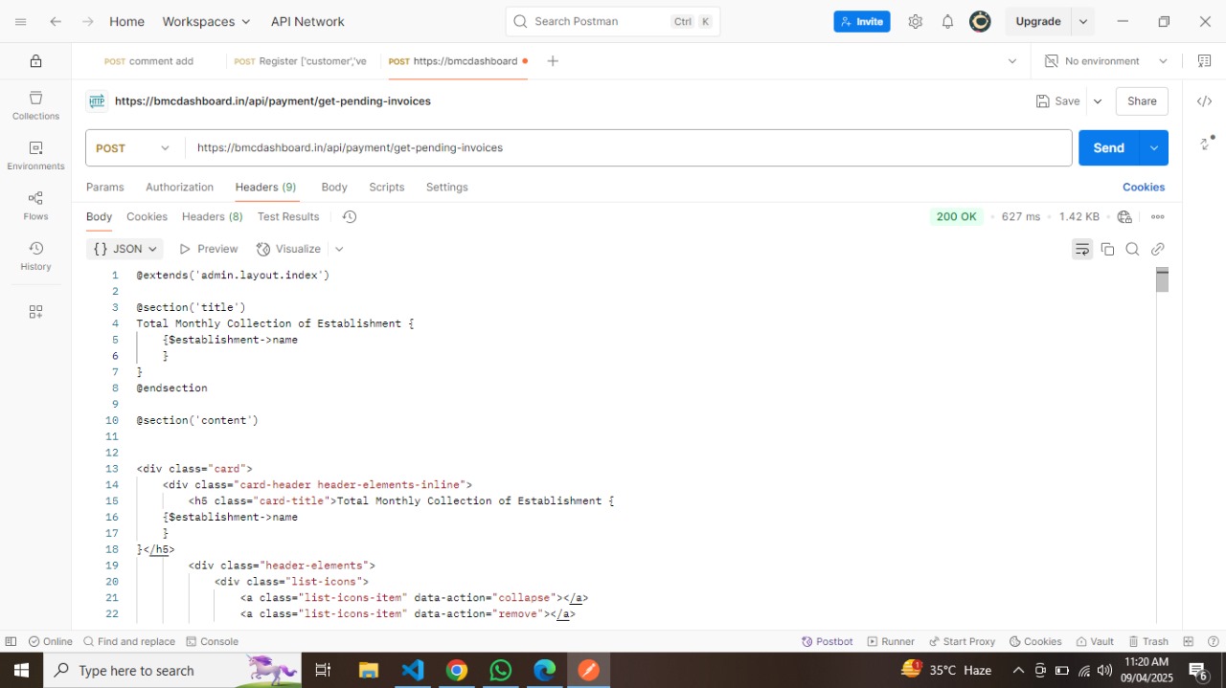This screenshot has height=688, width=1226.
Task: Select the 'comment add' request tab
Action: coord(148,61)
